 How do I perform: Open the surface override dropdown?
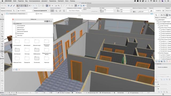click(x=159, y=11)
